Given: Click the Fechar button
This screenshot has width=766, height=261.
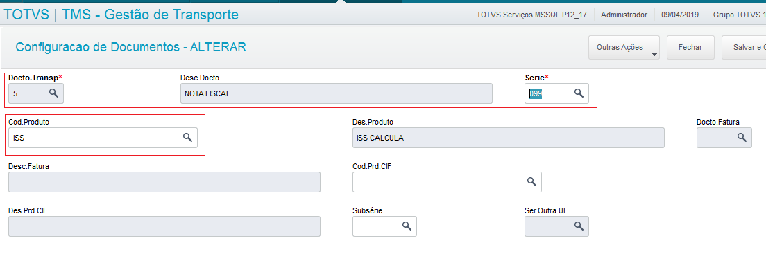Looking at the screenshot, I should click(691, 47).
